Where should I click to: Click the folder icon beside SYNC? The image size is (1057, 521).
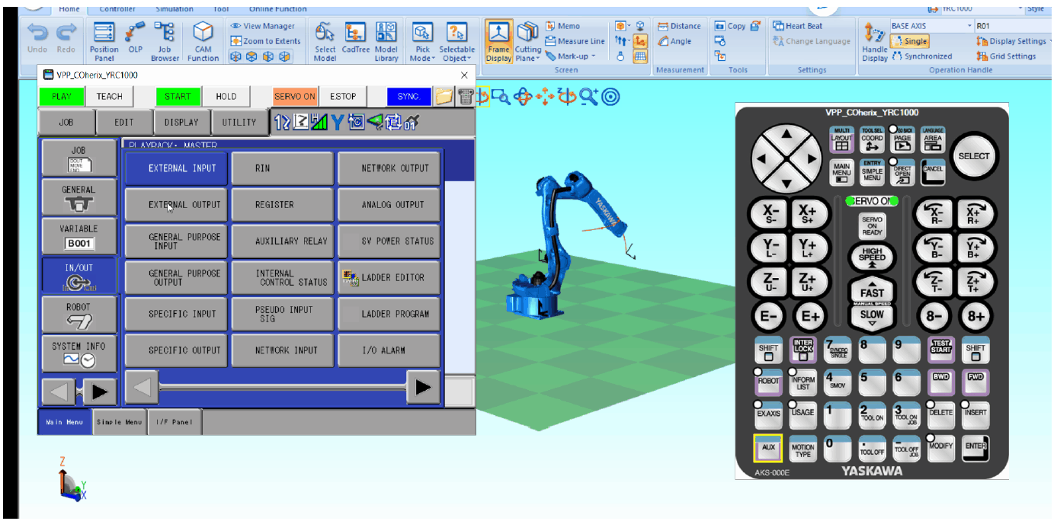(444, 97)
